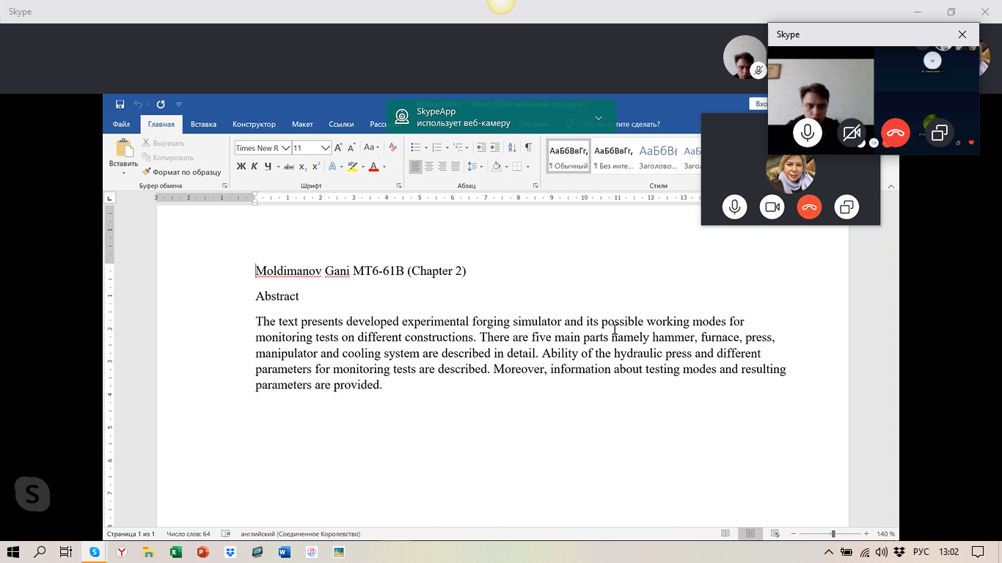Expand the SkypeApp webcam notification chevron
Screen dimensions: 1002x563
pos(599,118)
